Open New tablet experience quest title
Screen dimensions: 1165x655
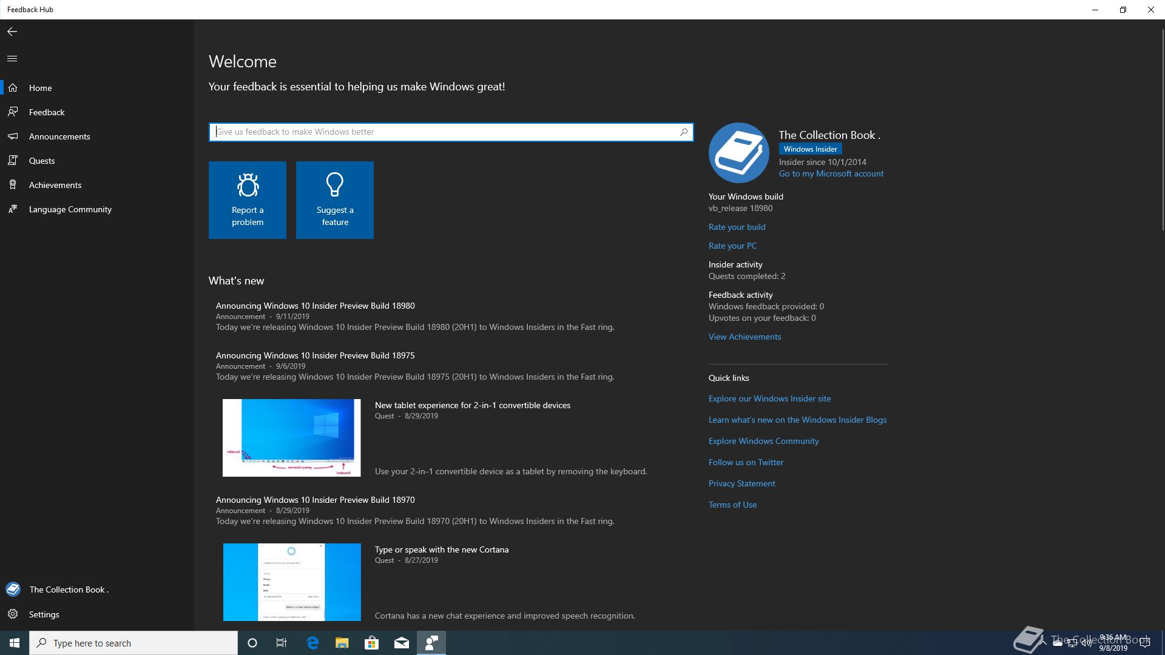click(x=473, y=405)
